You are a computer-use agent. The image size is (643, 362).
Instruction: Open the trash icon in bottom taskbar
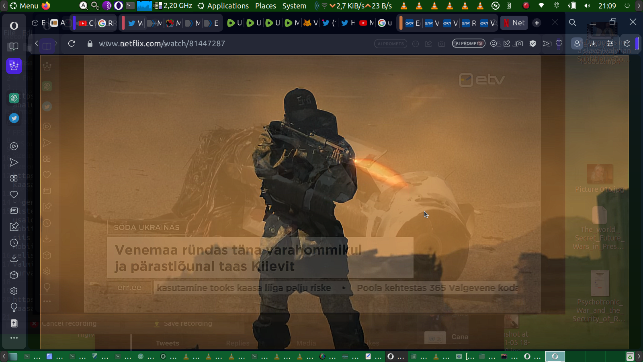coord(630,356)
